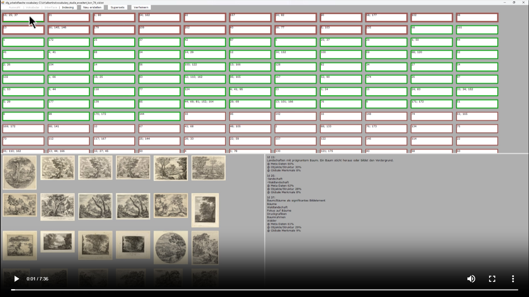Click the Id 15 description text
This screenshot has height=297, width=529.
click(330, 160)
